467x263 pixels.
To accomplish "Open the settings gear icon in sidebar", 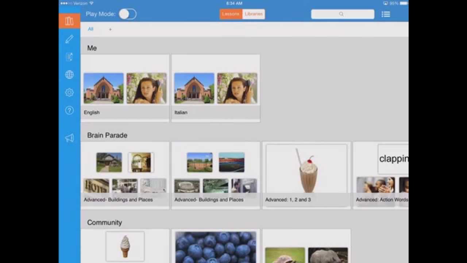I will click(69, 92).
